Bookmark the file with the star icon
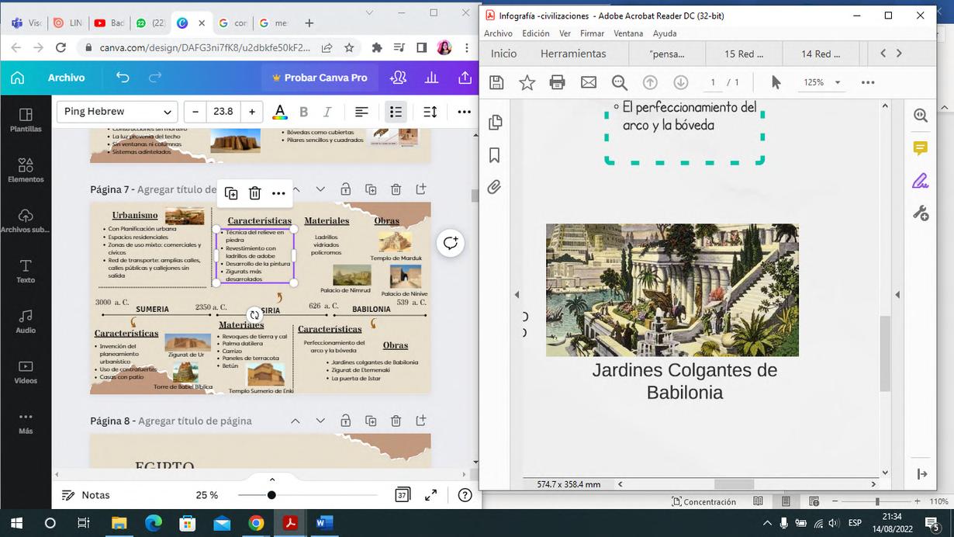 pyautogui.click(x=527, y=82)
